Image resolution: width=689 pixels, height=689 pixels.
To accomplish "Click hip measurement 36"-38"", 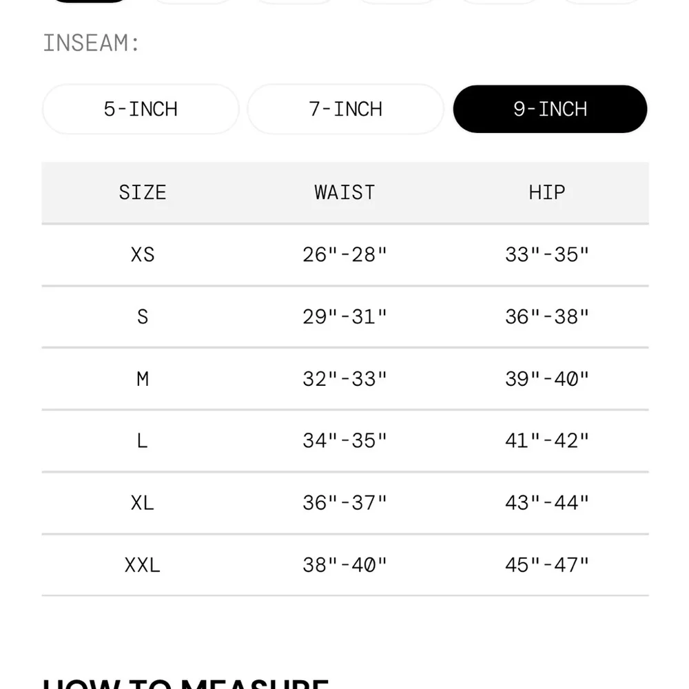I will pos(547,317).
